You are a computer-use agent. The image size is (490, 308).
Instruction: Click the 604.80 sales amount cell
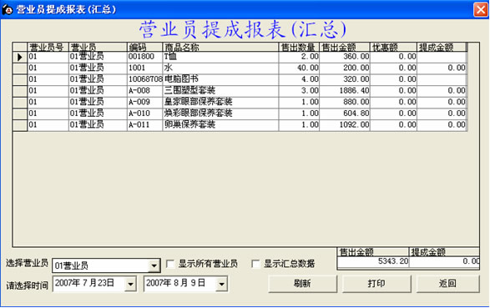coord(345,114)
